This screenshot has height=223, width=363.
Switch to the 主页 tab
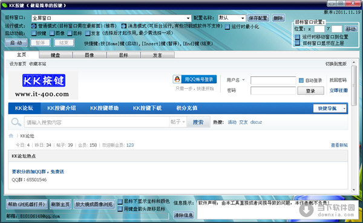22,55
